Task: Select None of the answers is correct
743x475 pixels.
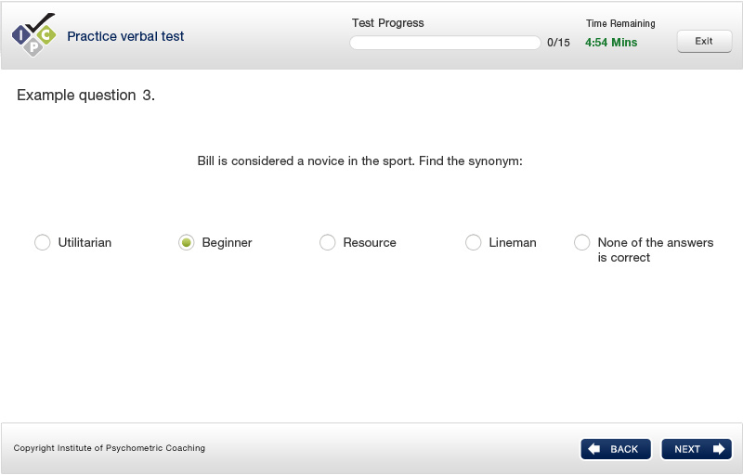Action: tap(582, 242)
